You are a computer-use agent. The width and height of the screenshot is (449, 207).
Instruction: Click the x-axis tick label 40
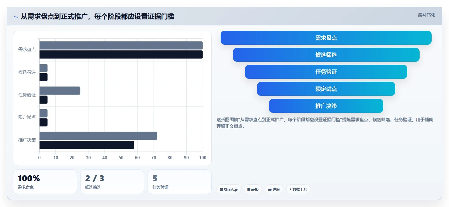coord(105,158)
